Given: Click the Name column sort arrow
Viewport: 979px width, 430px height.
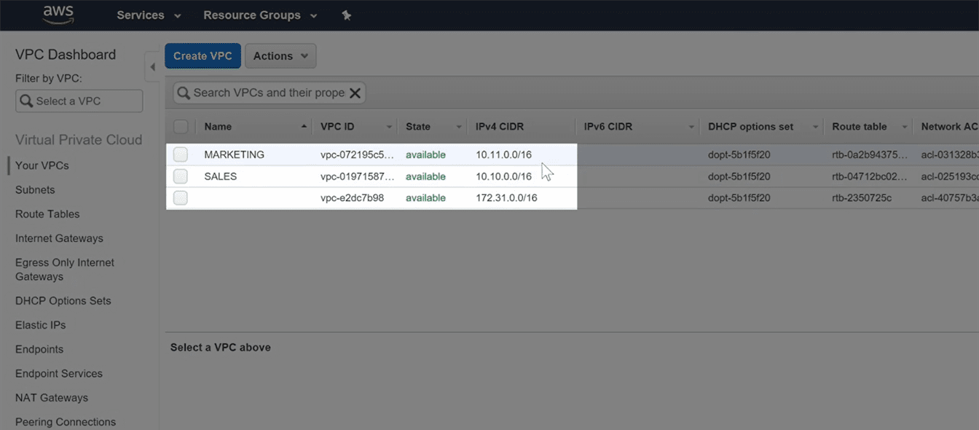Looking at the screenshot, I should (x=304, y=127).
